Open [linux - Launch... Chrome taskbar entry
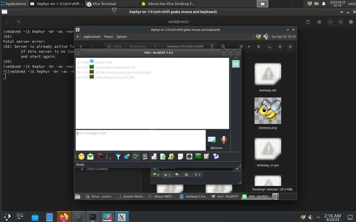This screenshot has height=222, width=356. click(x=99, y=196)
